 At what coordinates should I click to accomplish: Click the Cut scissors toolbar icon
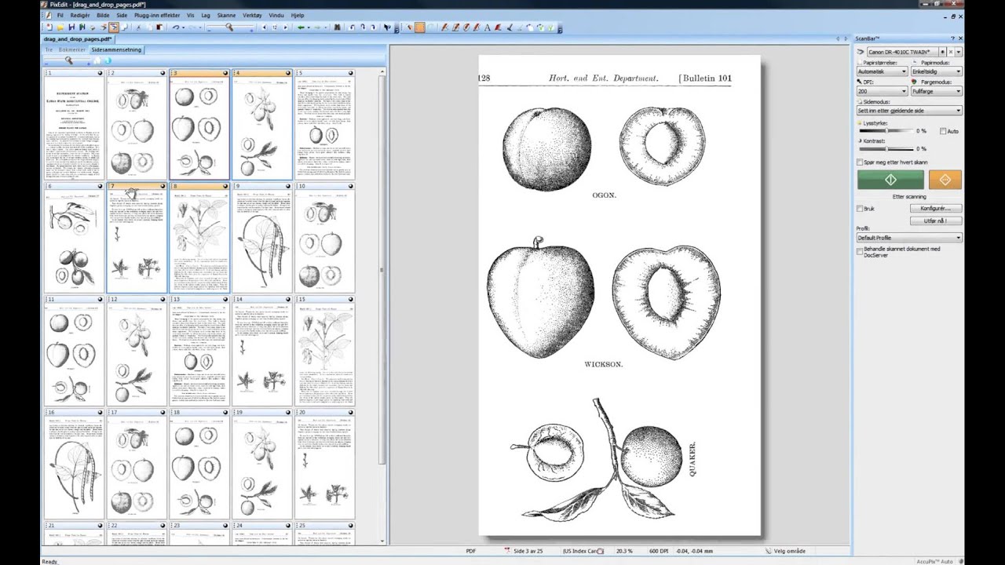139,27
